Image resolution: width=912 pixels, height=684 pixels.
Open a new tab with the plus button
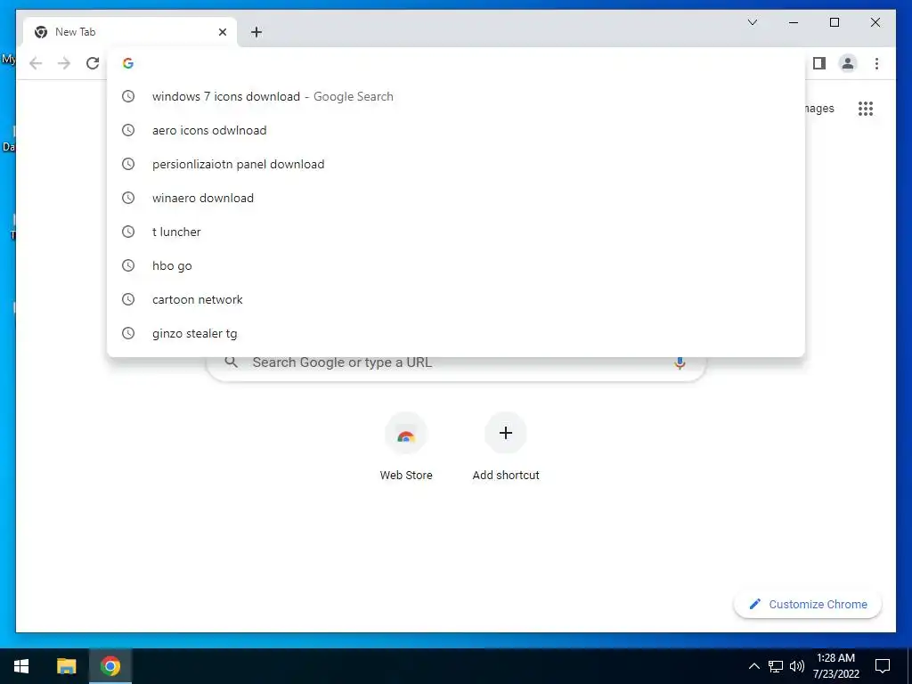(256, 32)
